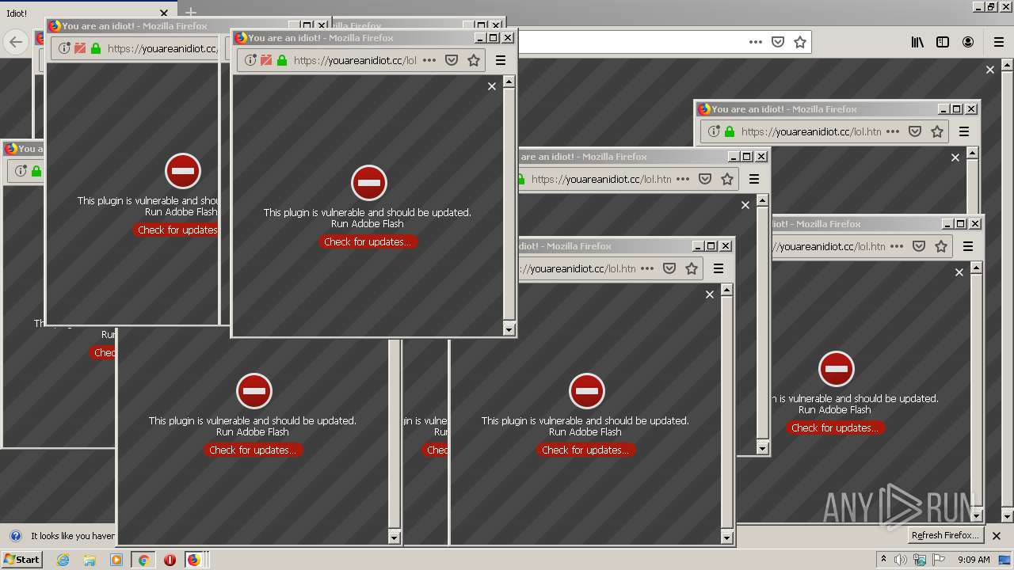Click 'Check for updates...' in bottom center popup
Viewport: 1014px width, 570px height.
point(585,450)
